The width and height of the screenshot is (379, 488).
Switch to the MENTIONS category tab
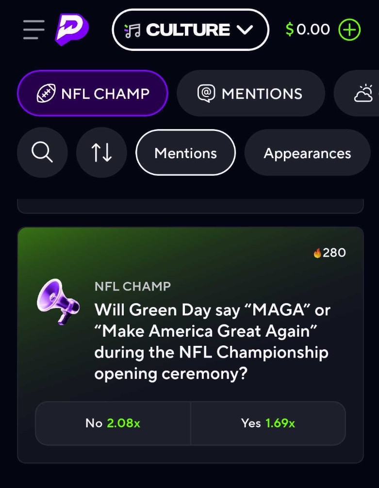tap(250, 94)
